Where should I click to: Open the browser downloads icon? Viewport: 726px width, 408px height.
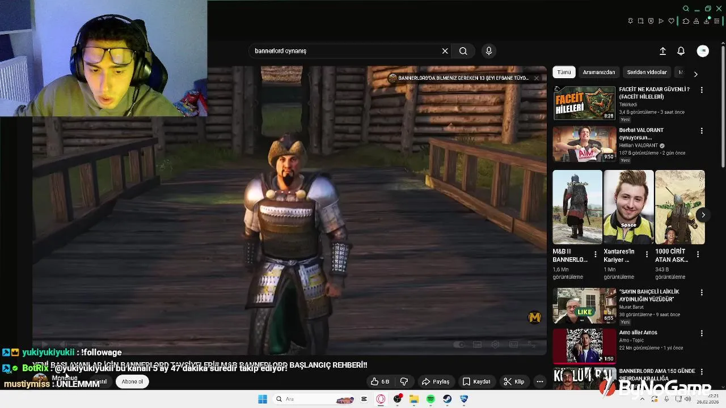pyautogui.click(x=707, y=21)
